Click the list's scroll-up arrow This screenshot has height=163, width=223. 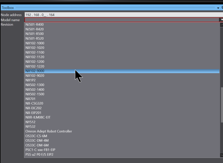pos(222,25)
